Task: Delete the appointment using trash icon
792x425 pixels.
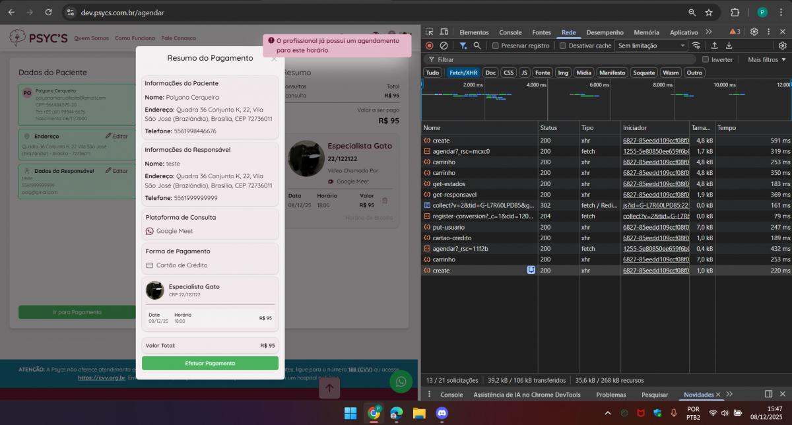Action: [x=385, y=201]
